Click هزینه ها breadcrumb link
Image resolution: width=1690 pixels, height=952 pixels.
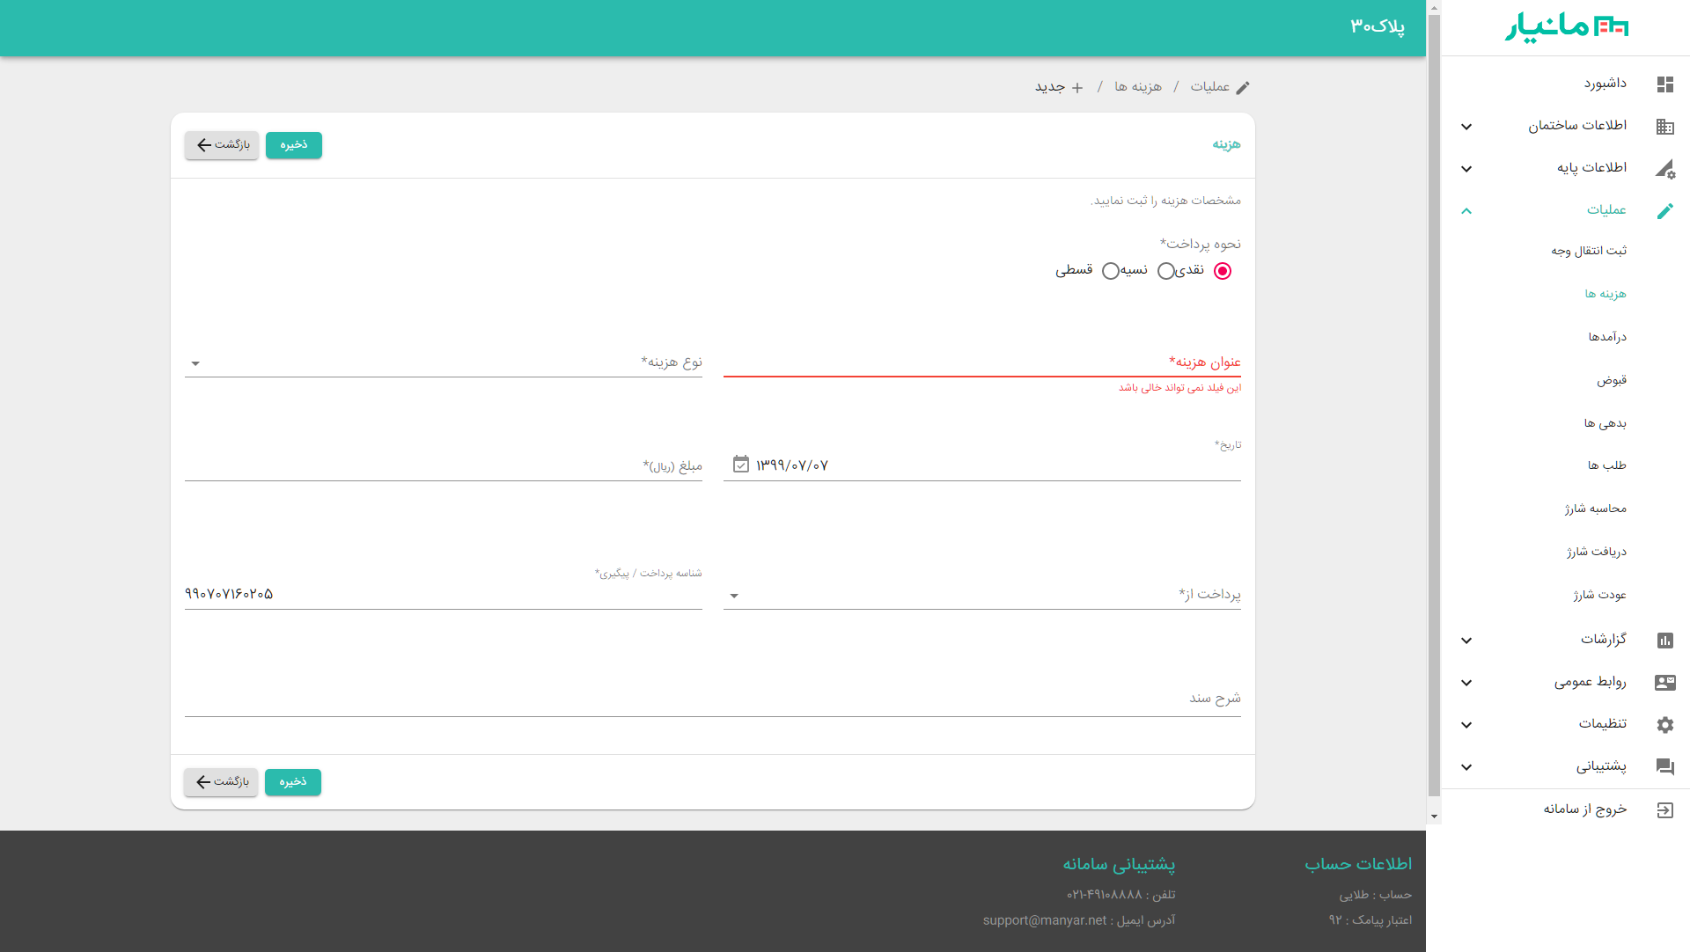pyautogui.click(x=1138, y=87)
